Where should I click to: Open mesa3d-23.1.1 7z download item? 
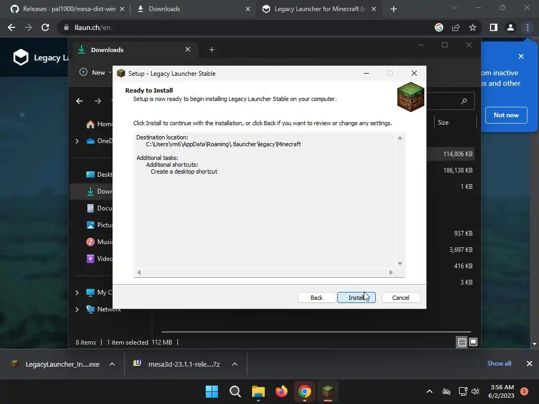[x=177, y=364]
